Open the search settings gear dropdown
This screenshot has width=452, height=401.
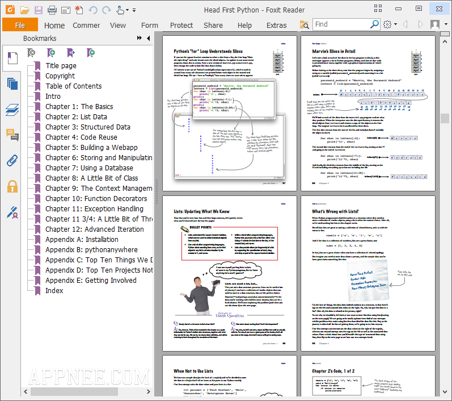[x=390, y=24]
